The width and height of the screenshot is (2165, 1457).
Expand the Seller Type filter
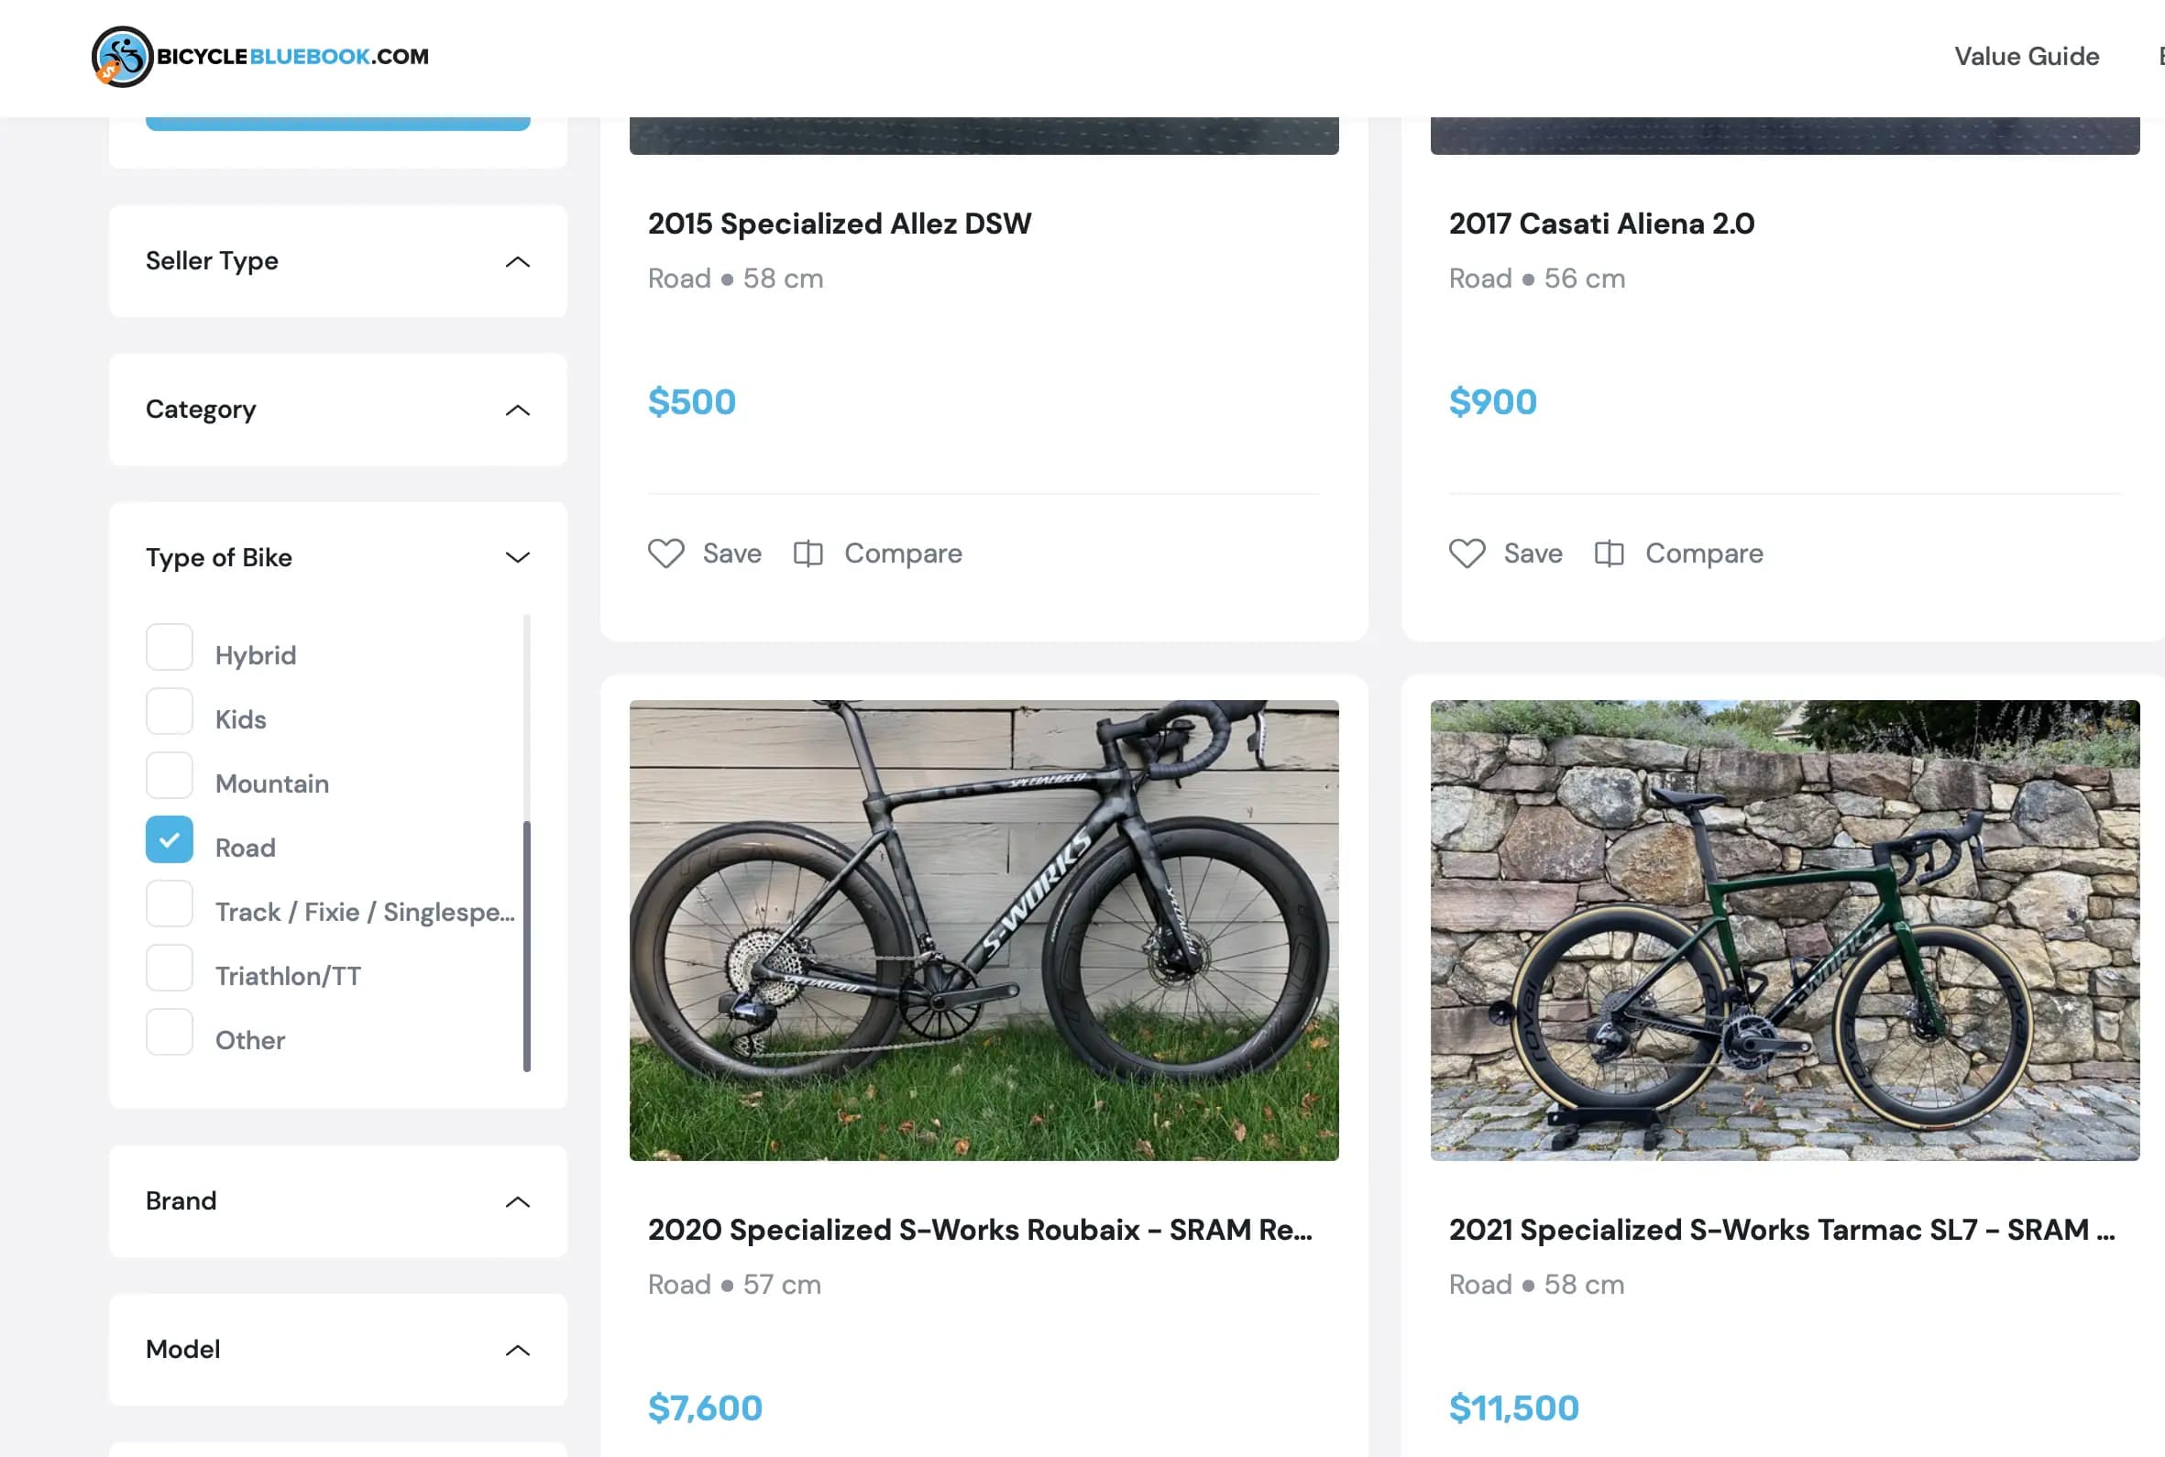click(517, 262)
